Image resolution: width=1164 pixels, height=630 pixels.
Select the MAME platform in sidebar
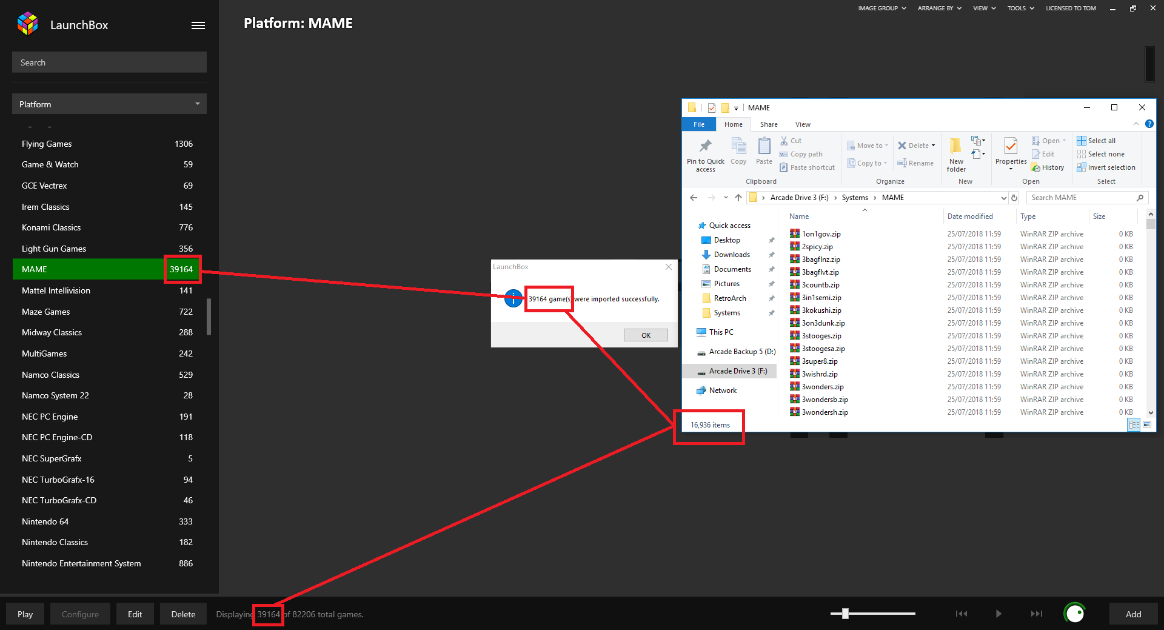107,269
